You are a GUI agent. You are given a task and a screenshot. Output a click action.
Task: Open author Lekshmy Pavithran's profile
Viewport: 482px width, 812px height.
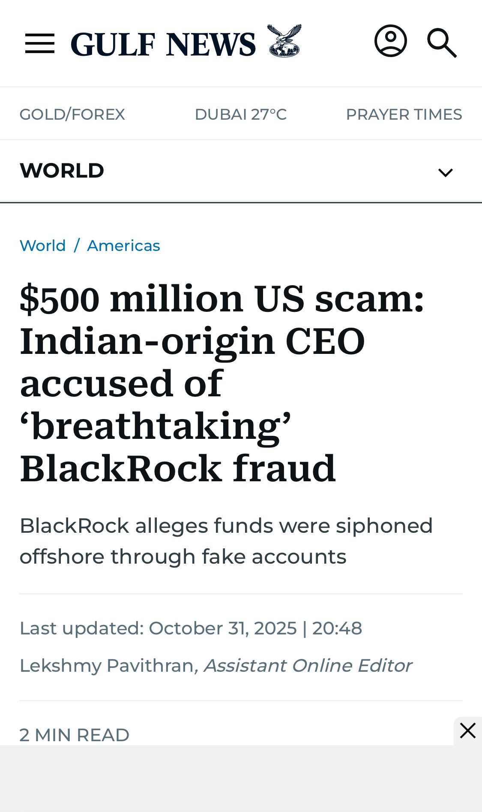[x=107, y=666]
